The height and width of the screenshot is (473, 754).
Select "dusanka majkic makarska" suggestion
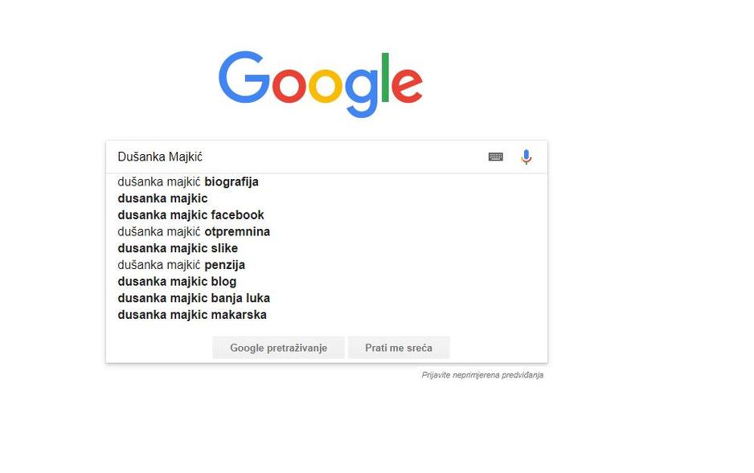(x=192, y=315)
